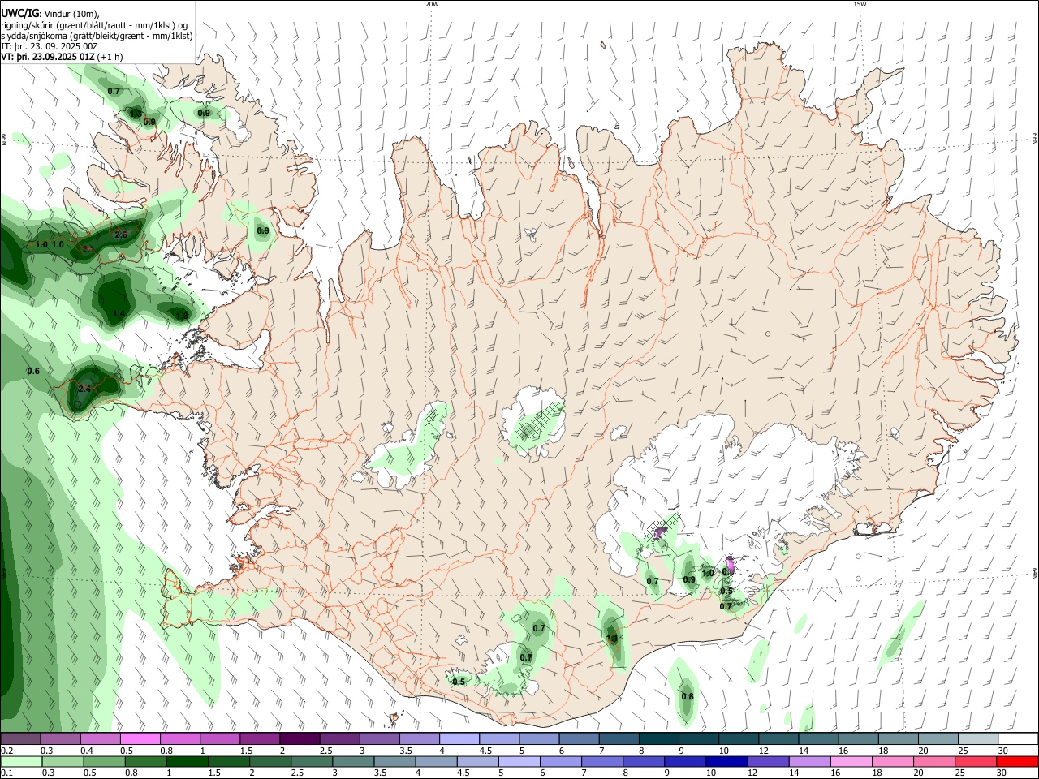Click the dark teal swatch labelled 9 in top legend row

tap(658, 738)
